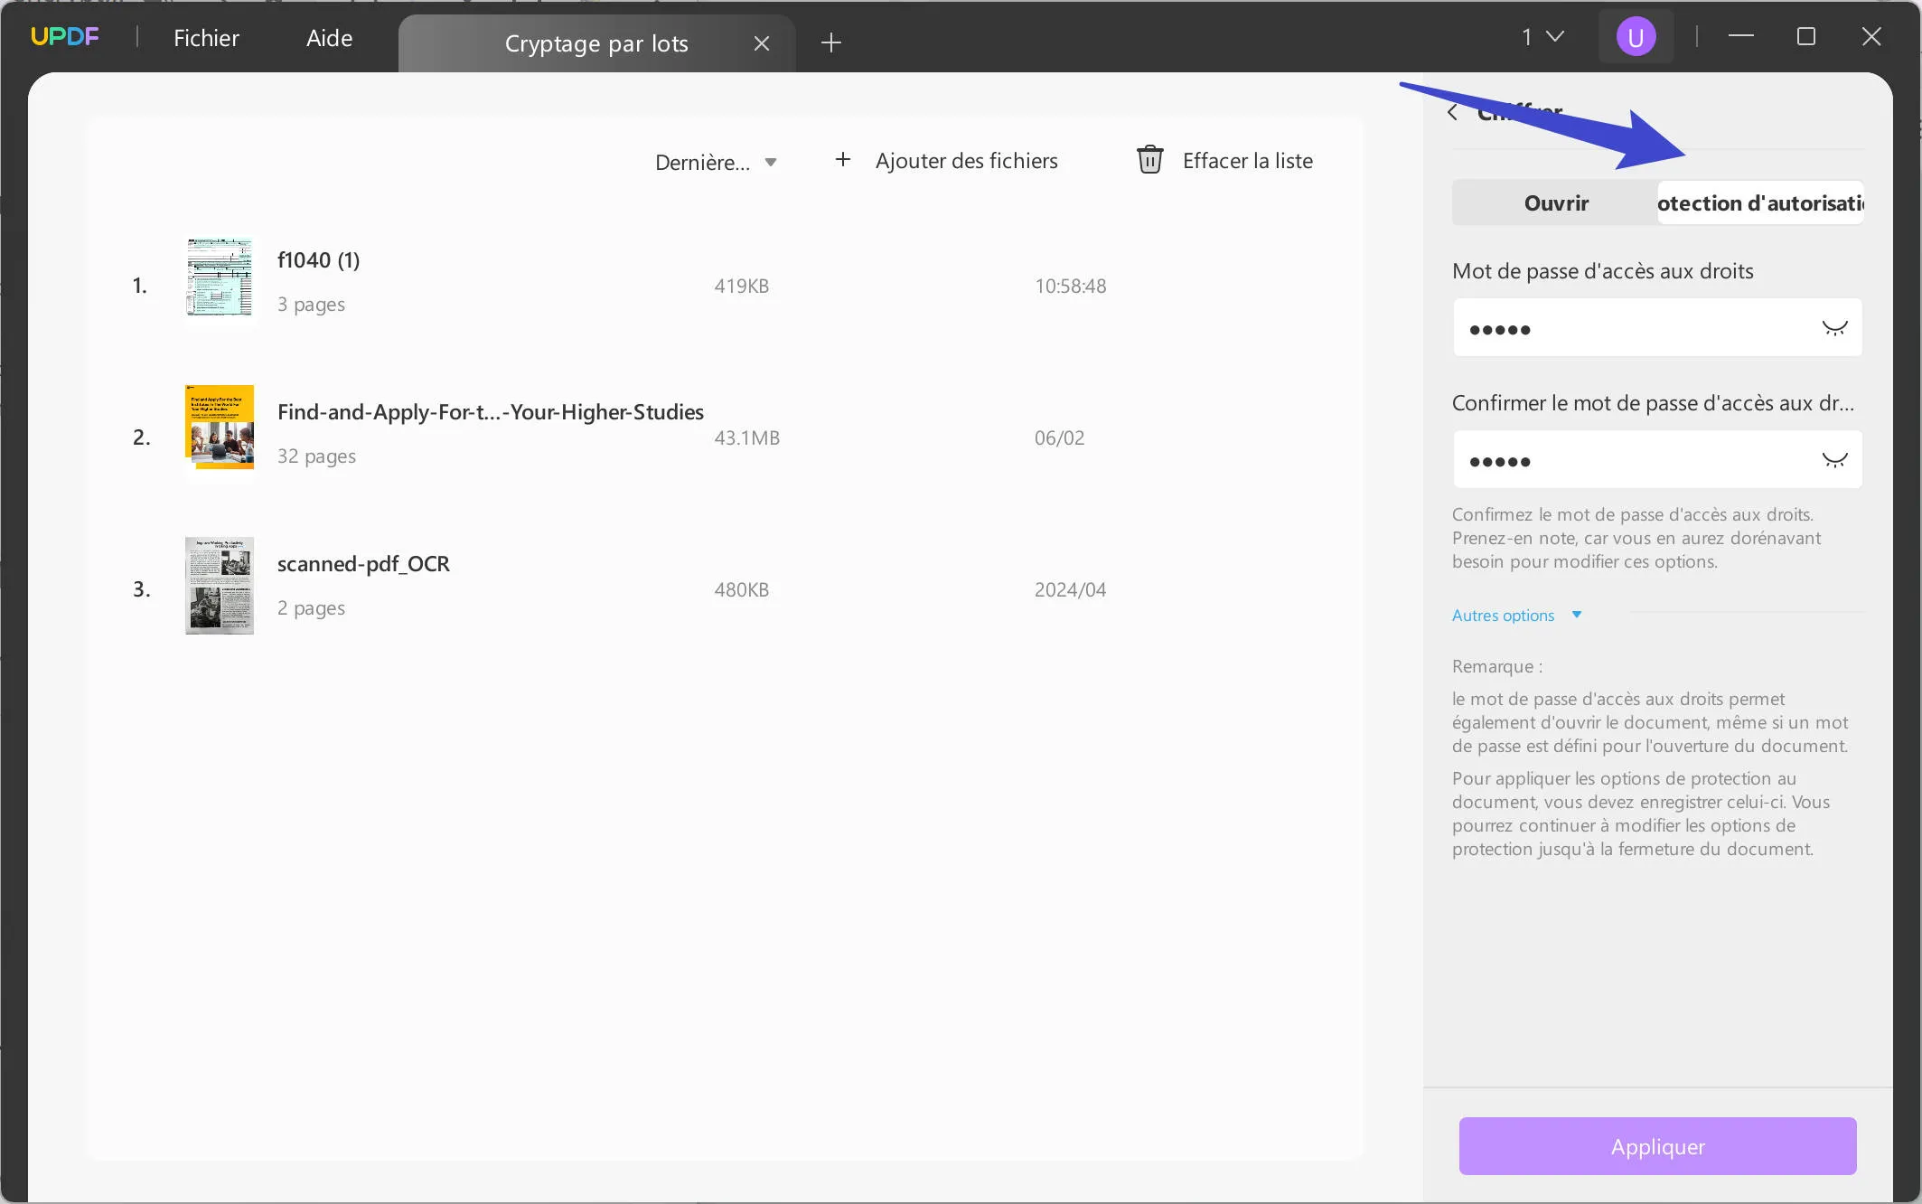This screenshot has width=1922, height=1204.
Task: Close the Cryptage par lots tab
Action: point(762,43)
